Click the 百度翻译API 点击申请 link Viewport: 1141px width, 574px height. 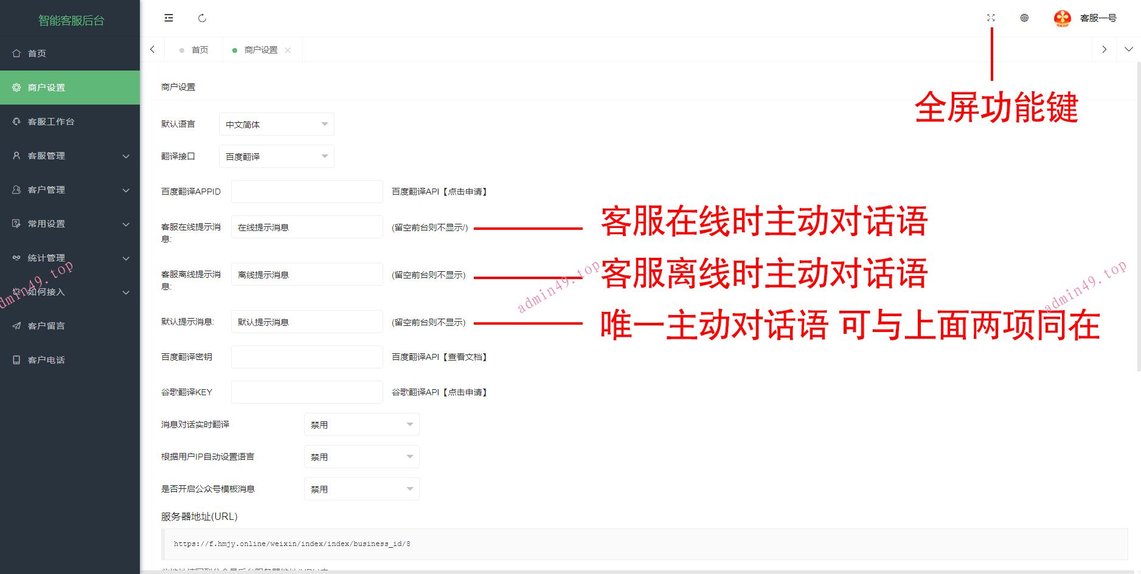[465, 192]
